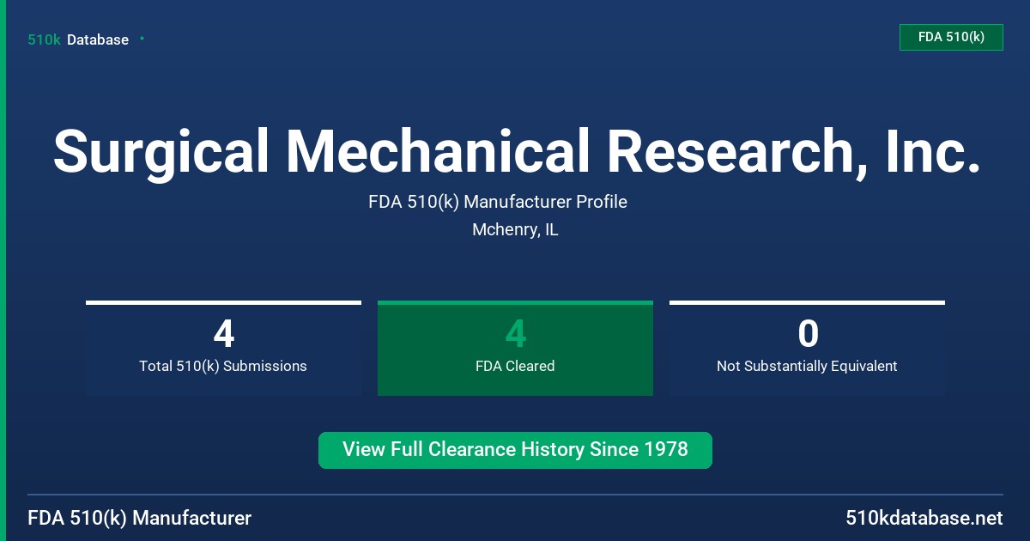
Task: Click View Full Clearance History Since 1978
Action: 515,450
